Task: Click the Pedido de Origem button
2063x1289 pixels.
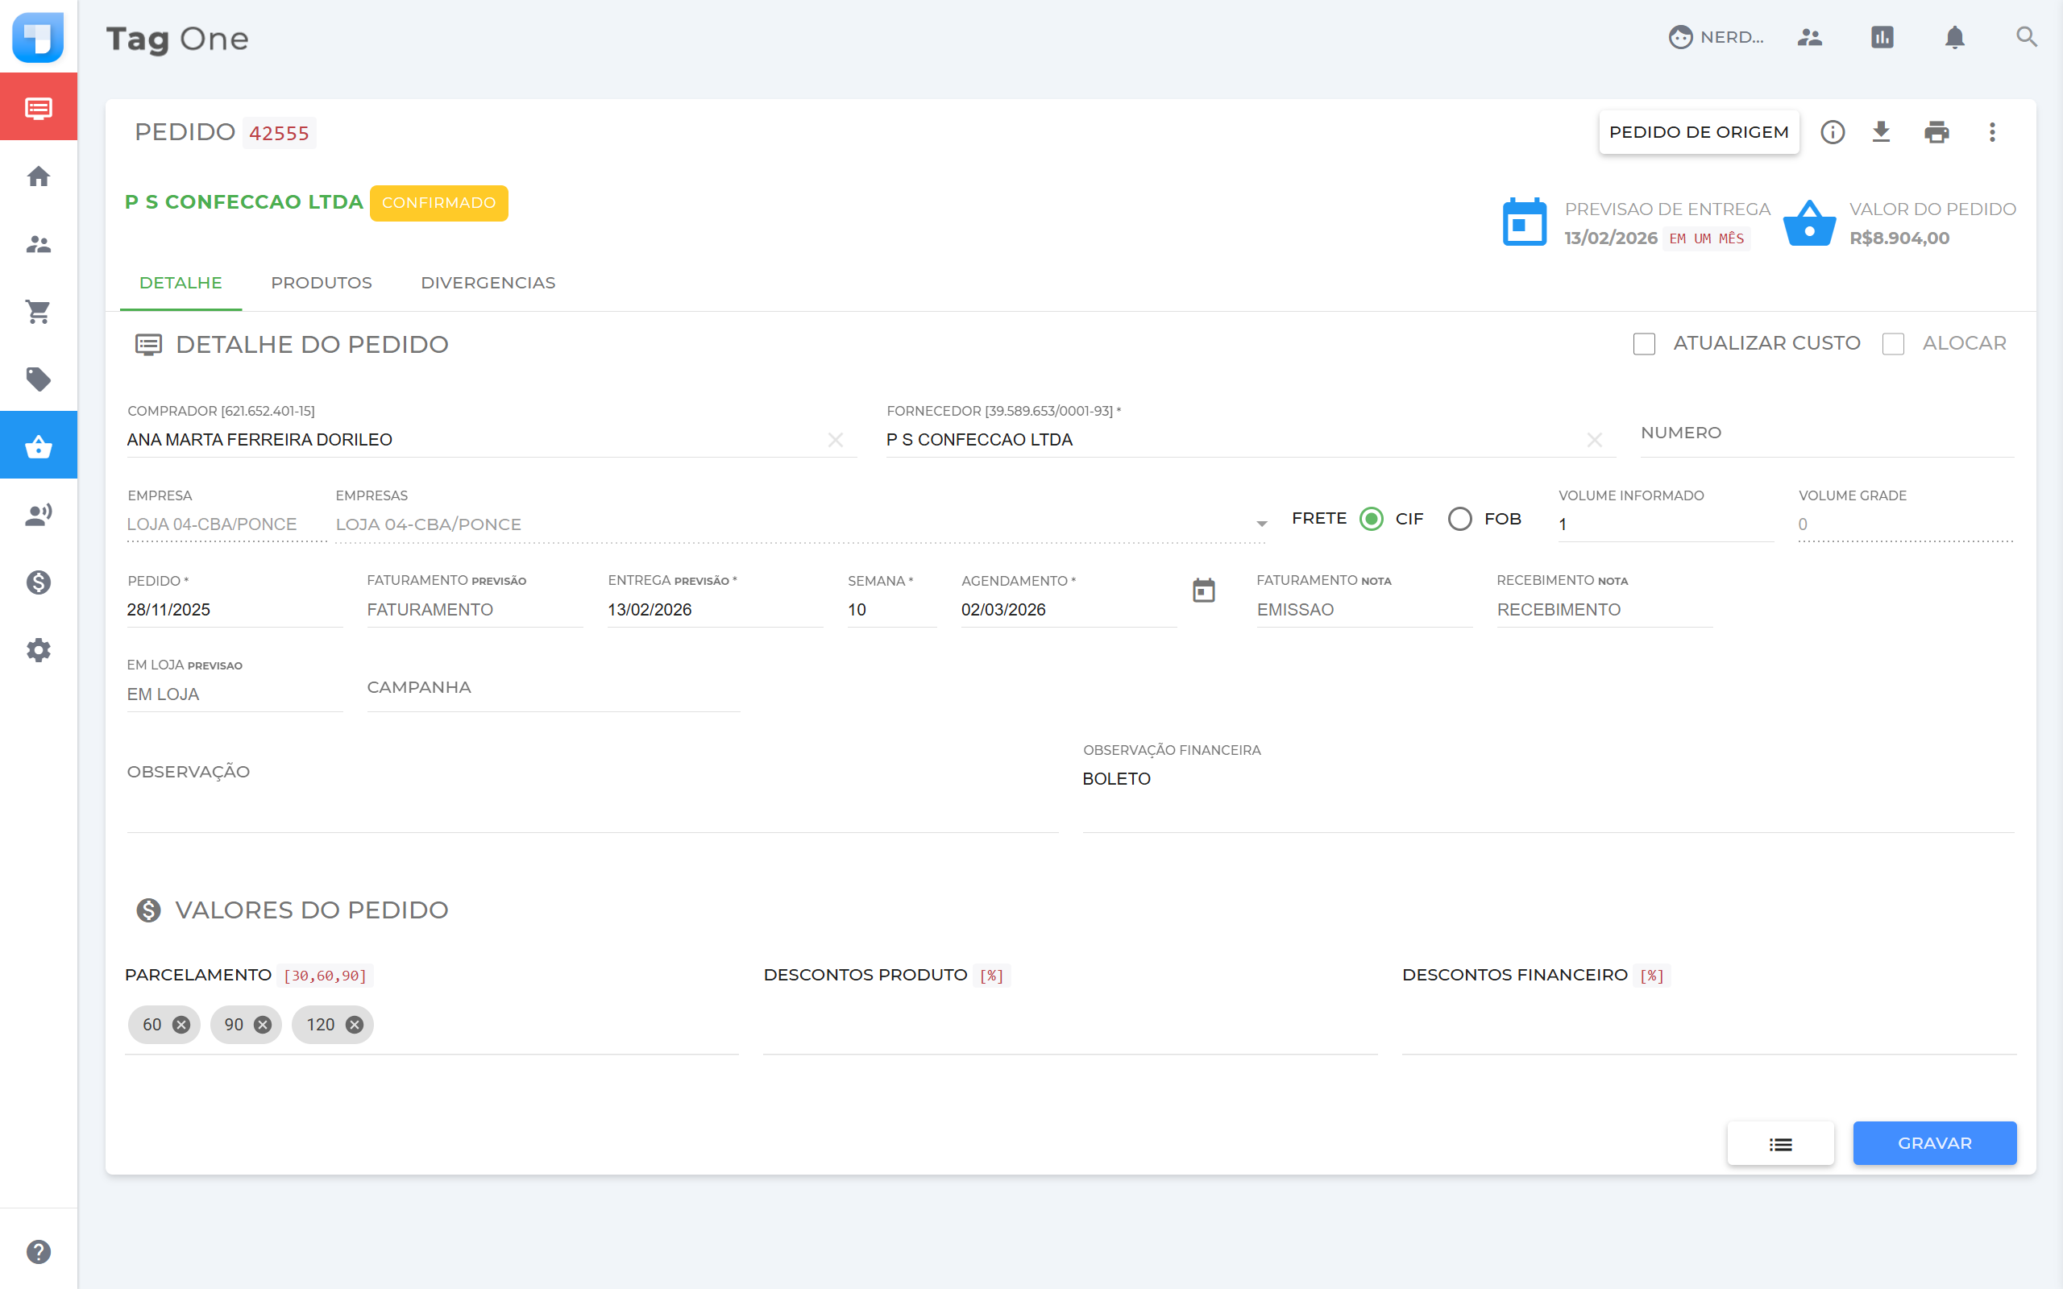Action: coord(1698,132)
